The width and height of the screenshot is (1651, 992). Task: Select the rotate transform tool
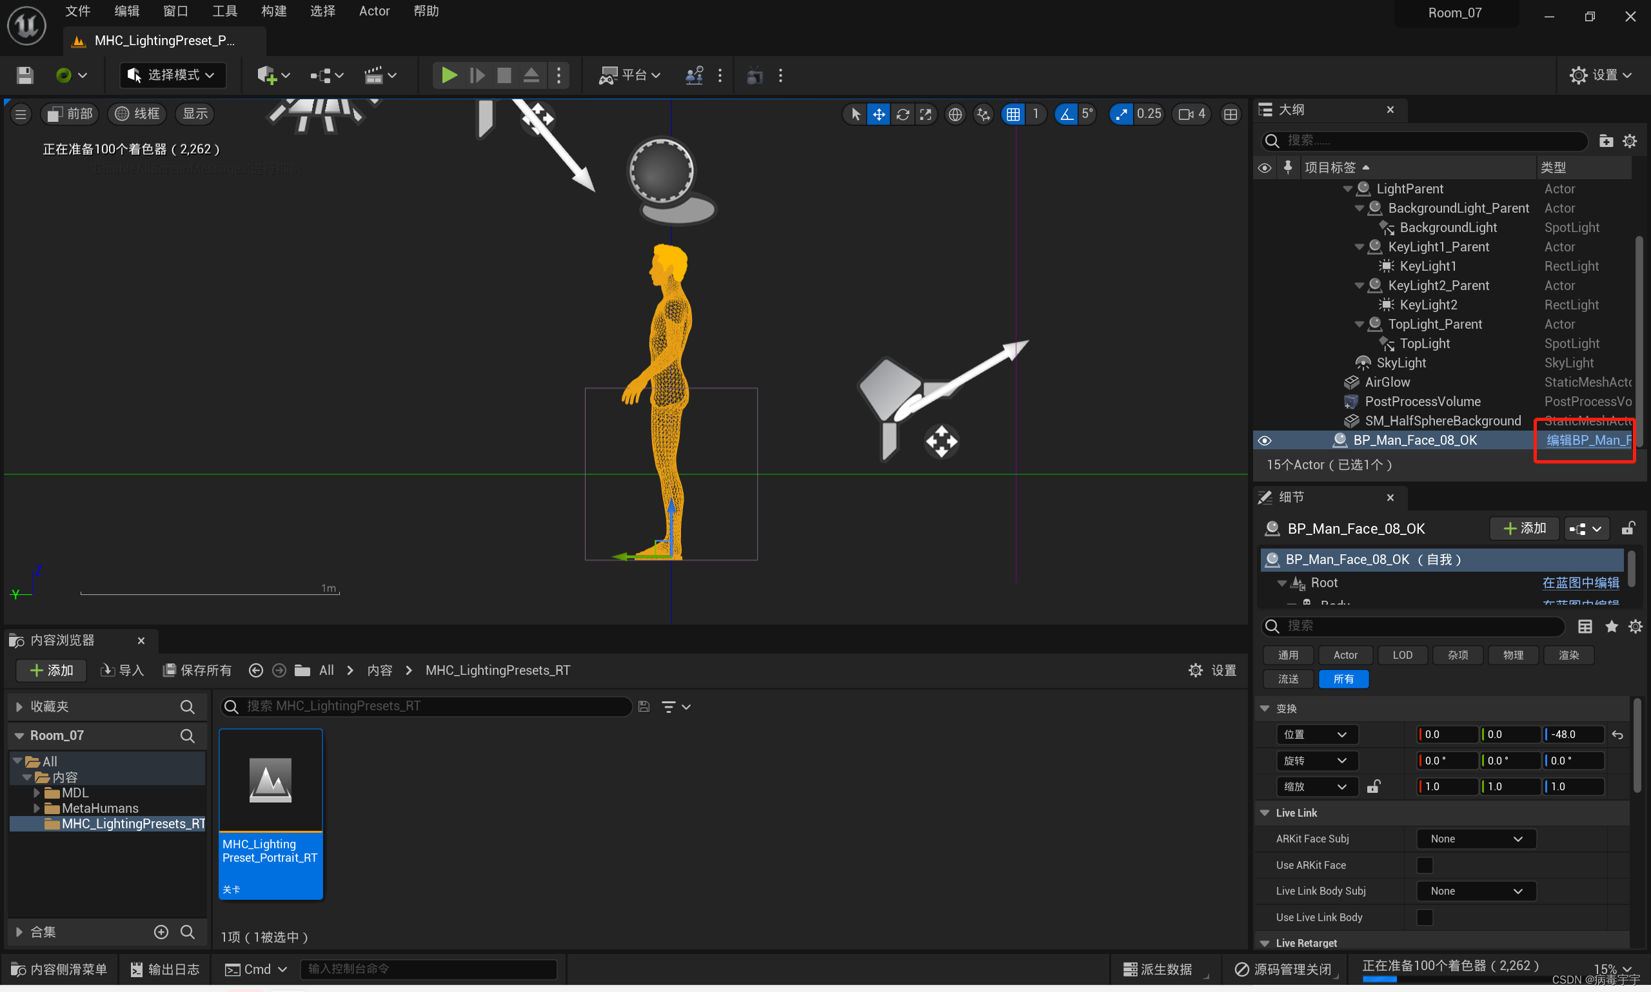[902, 114]
